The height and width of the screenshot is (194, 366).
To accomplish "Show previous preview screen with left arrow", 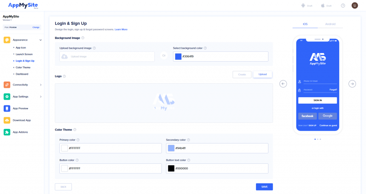I will [x=283, y=84].
